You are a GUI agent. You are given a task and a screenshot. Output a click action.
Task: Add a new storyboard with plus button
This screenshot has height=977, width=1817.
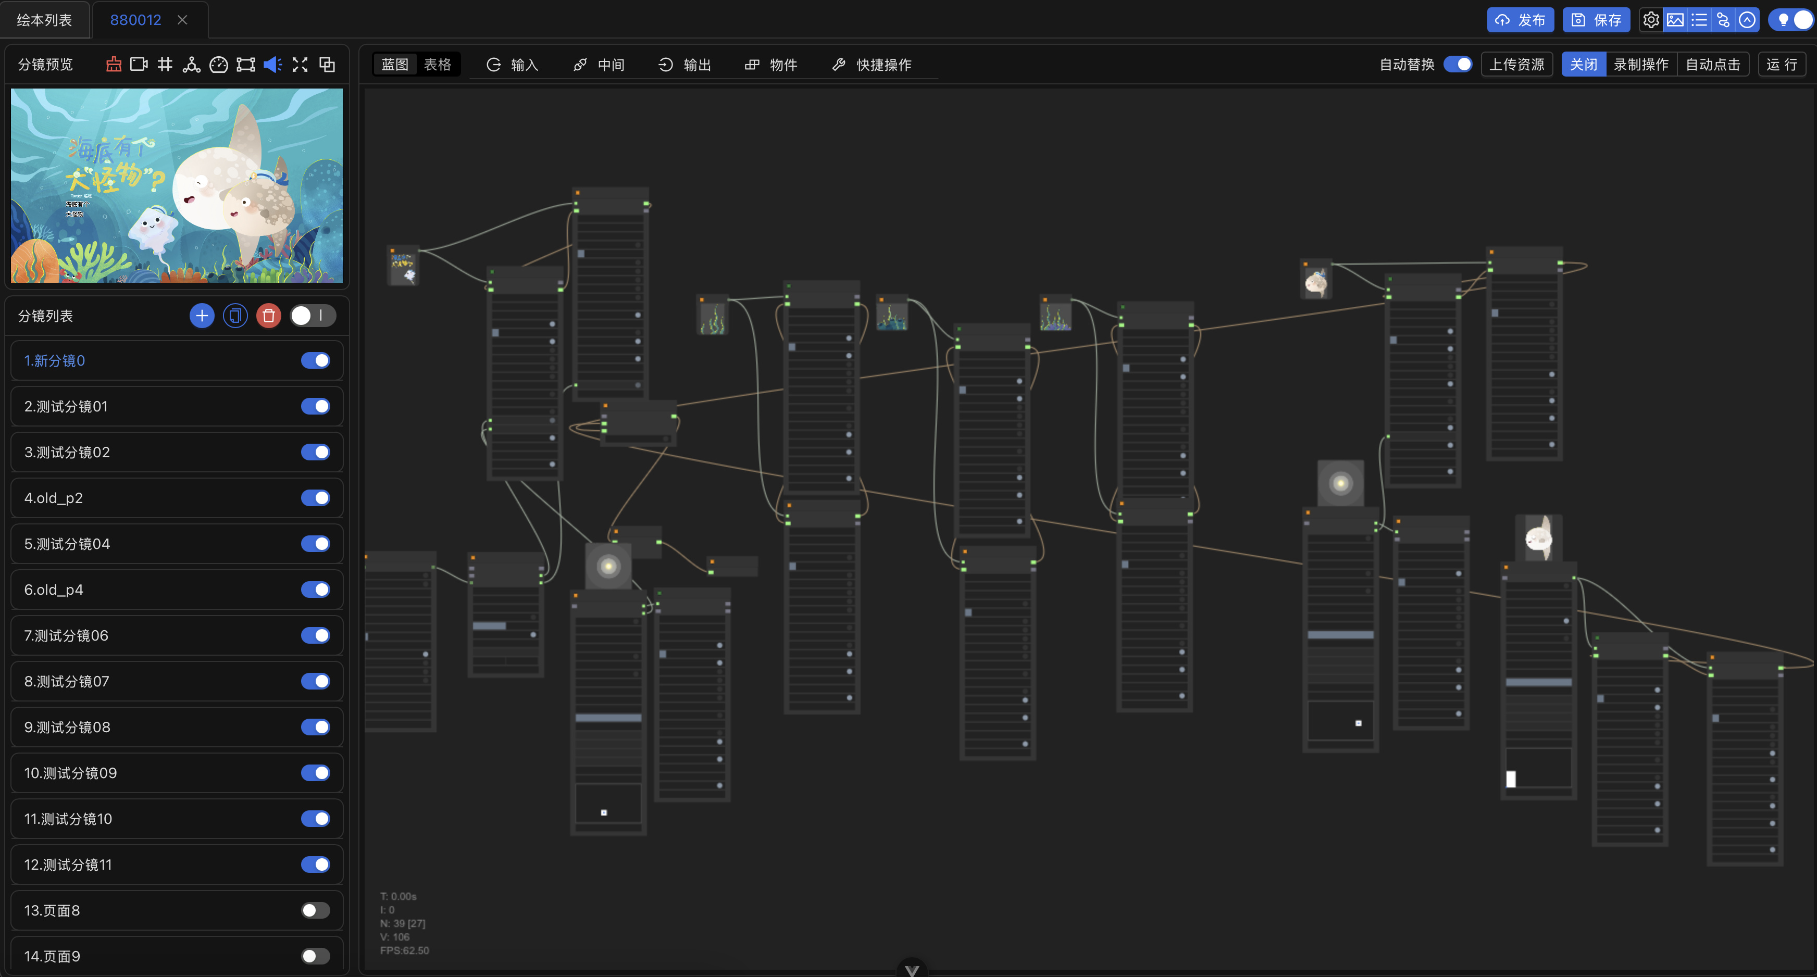(x=202, y=316)
